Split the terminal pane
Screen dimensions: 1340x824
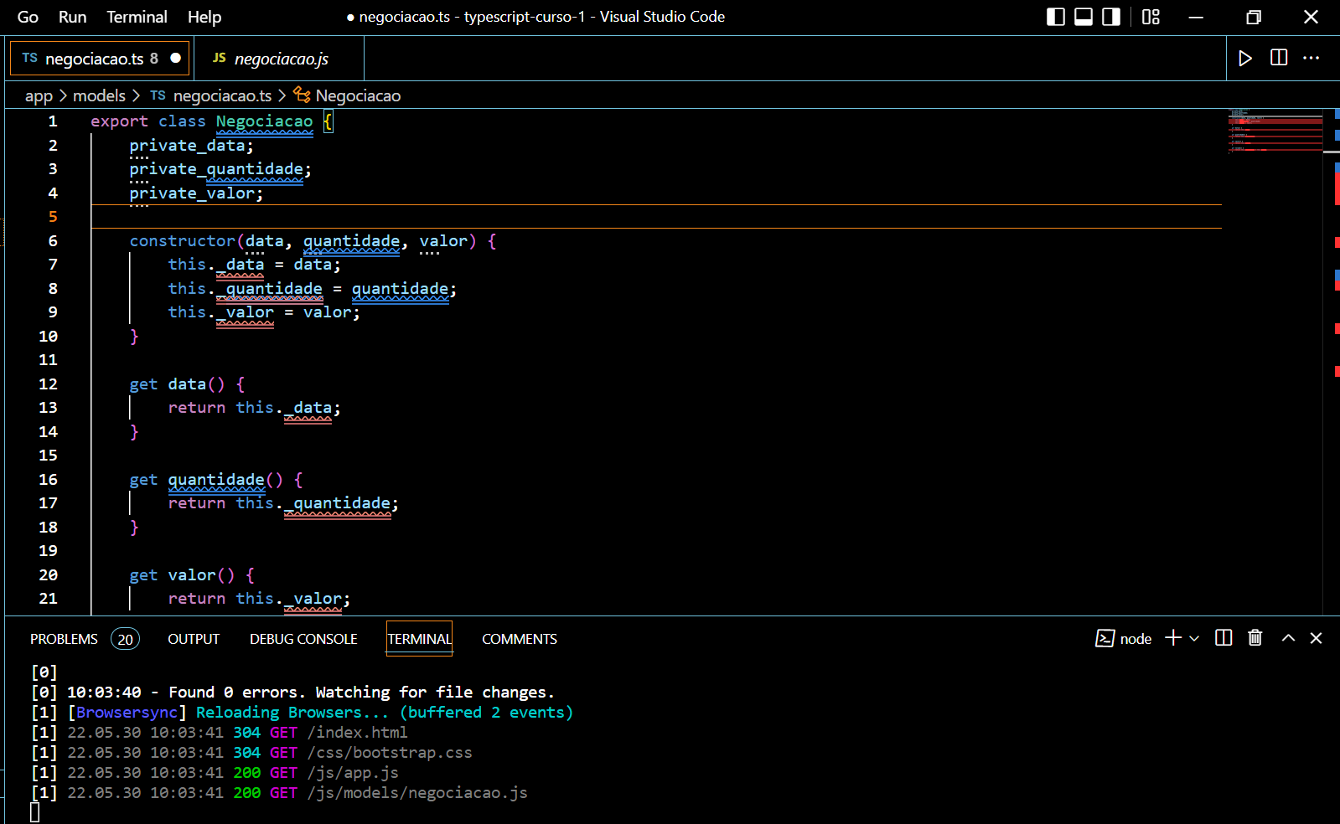(1224, 638)
